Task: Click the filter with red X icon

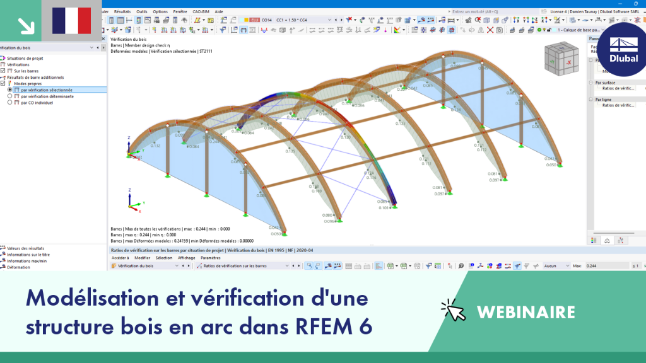Action: point(349,20)
